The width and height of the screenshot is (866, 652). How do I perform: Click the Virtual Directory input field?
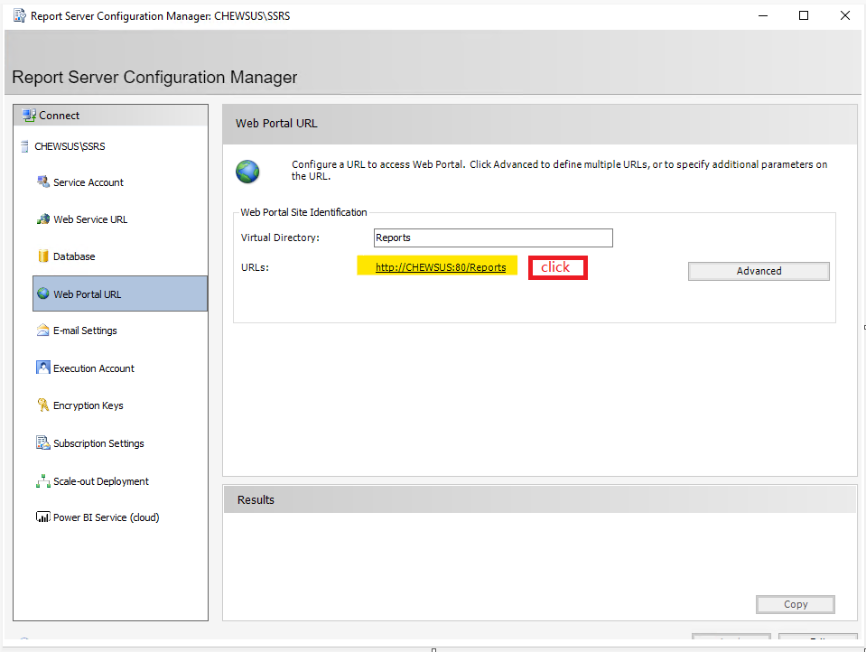click(493, 238)
